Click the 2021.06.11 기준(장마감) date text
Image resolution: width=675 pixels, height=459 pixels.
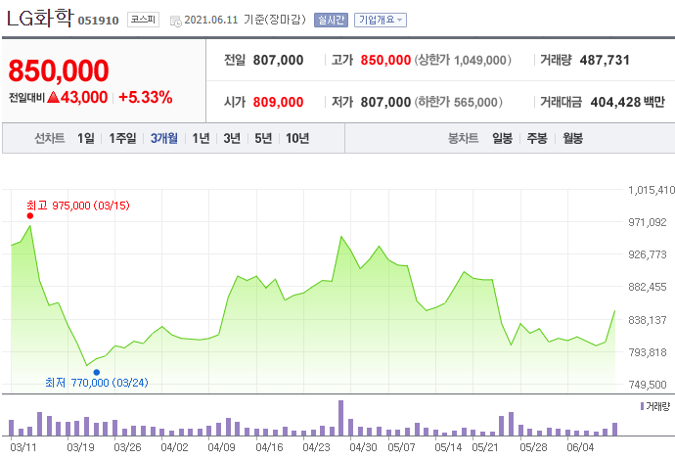[x=245, y=20]
